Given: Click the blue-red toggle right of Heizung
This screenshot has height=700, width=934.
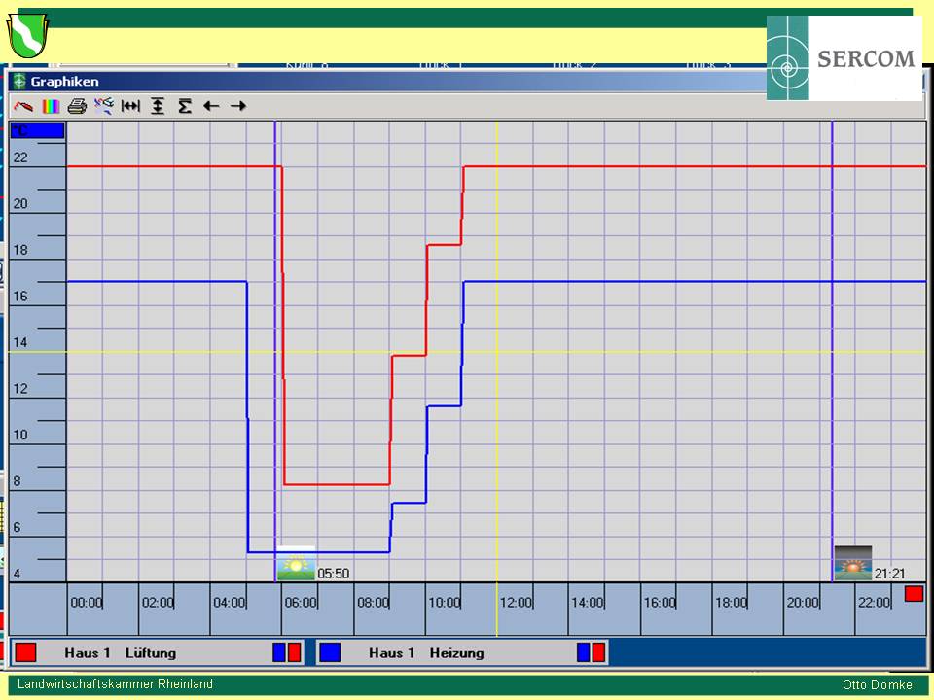Looking at the screenshot, I should tap(592, 652).
